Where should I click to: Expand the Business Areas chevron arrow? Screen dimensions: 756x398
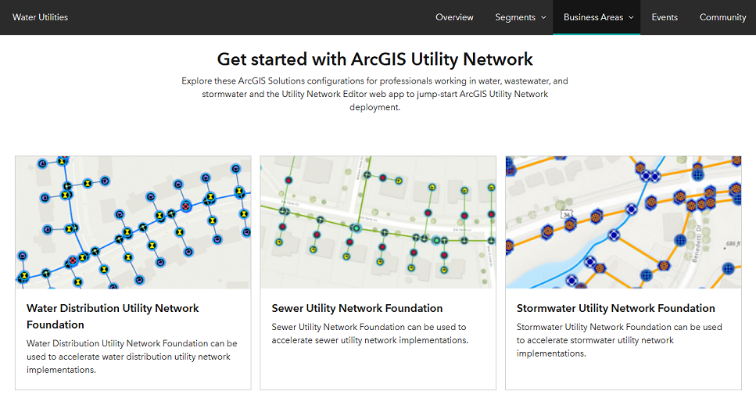point(631,17)
